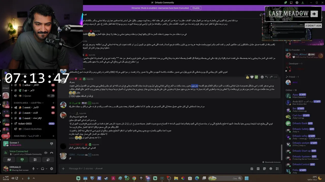Click the message attachment plus button
This screenshot has height=182, width=325.
click(63, 169)
